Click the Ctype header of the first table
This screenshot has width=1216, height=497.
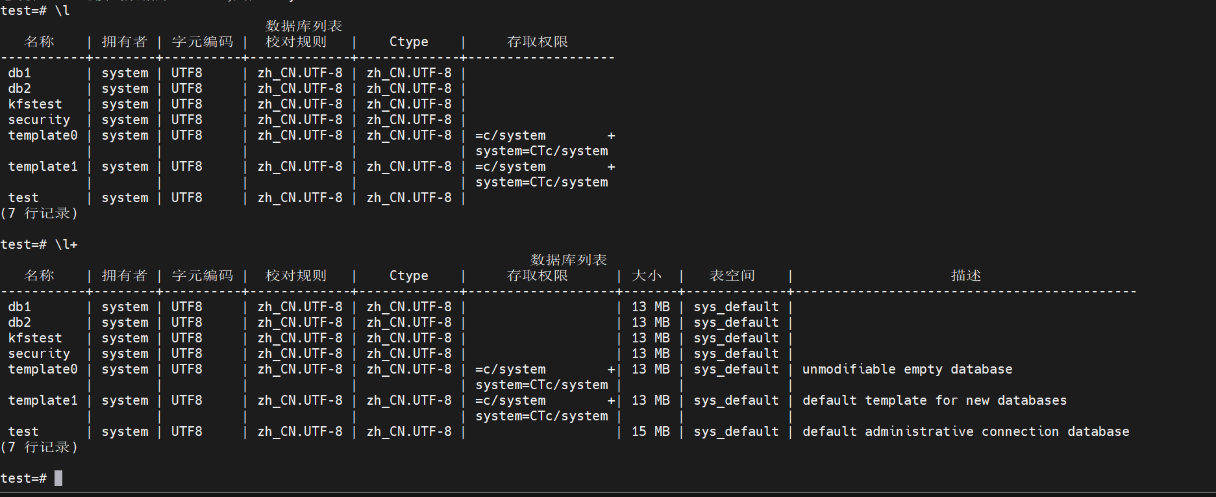pyautogui.click(x=408, y=42)
